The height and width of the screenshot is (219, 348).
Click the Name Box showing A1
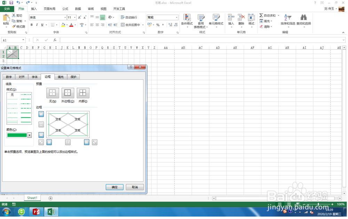[11, 40]
